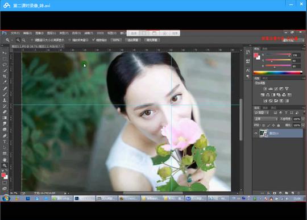Add a Channel Mixer adjustment
Screen dimensions: 307x220
284,95
